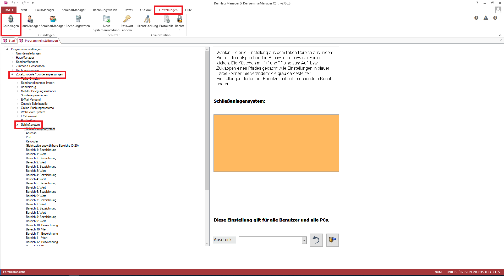Open Lizenzzuteilung icon
This screenshot has height=276, width=504.
(x=147, y=19)
